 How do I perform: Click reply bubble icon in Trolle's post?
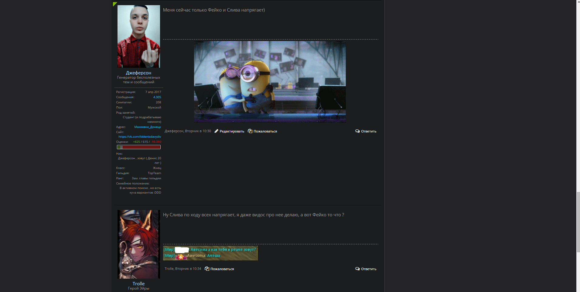357,269
